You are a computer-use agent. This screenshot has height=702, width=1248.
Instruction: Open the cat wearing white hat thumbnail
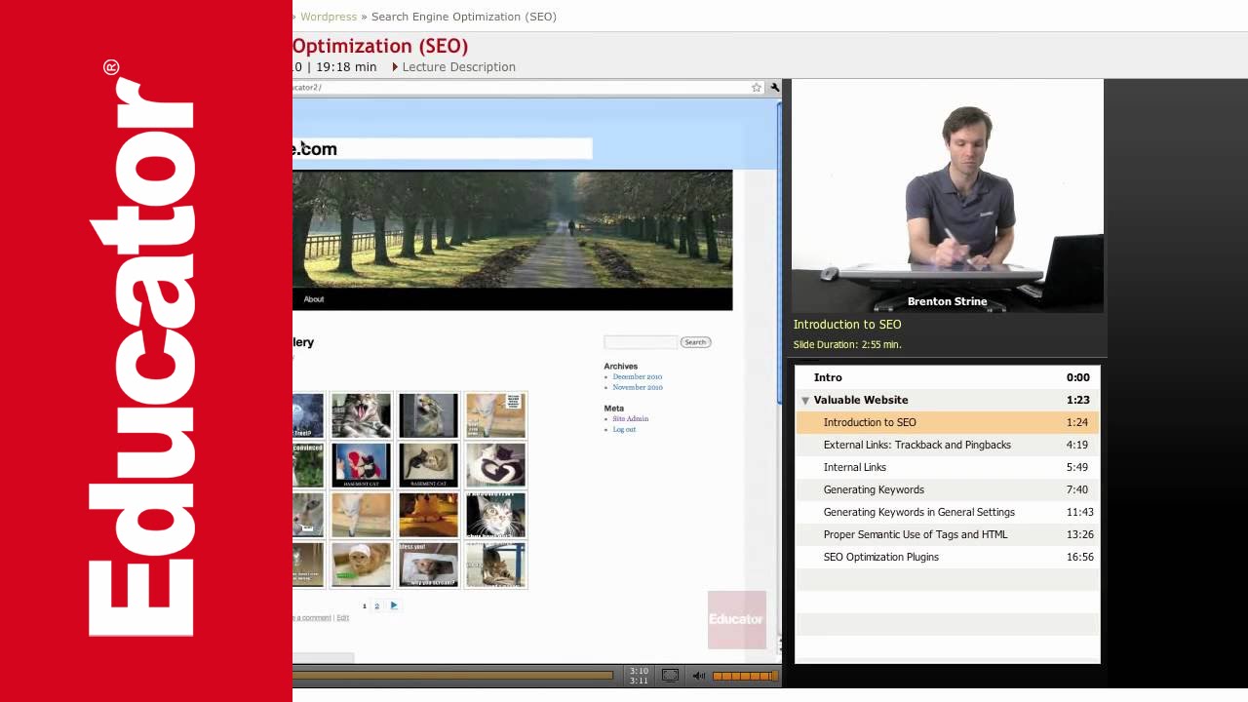(361, 565)
